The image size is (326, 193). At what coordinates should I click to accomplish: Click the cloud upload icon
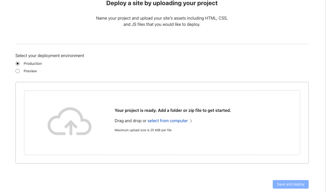pyautogui.click(x=69, y=121)
